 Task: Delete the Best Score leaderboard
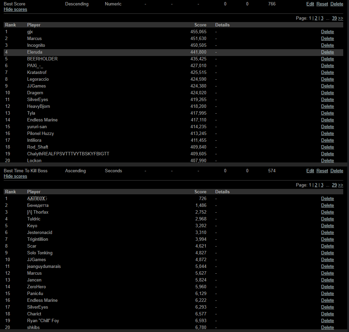[337, 4]
